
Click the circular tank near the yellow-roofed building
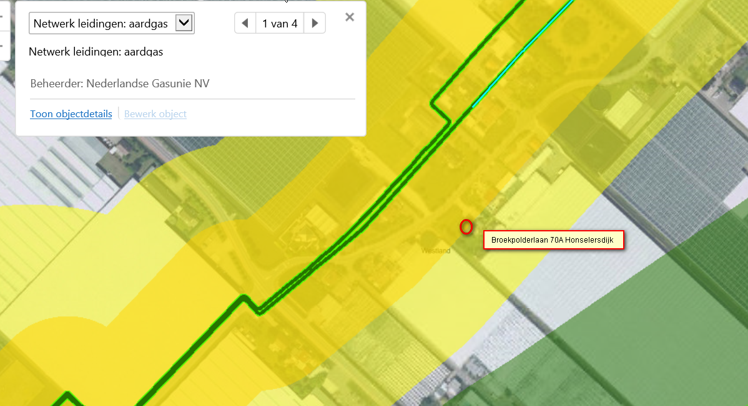click(599, 99)
